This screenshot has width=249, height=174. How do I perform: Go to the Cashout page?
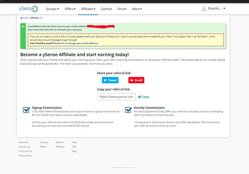[x=106, y=9]
